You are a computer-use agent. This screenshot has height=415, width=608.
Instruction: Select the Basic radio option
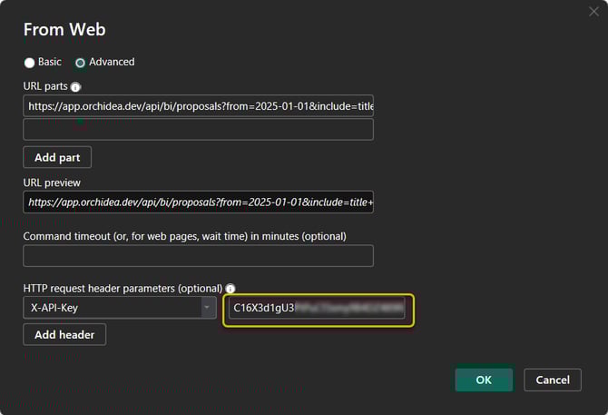[x=30, y=63]
